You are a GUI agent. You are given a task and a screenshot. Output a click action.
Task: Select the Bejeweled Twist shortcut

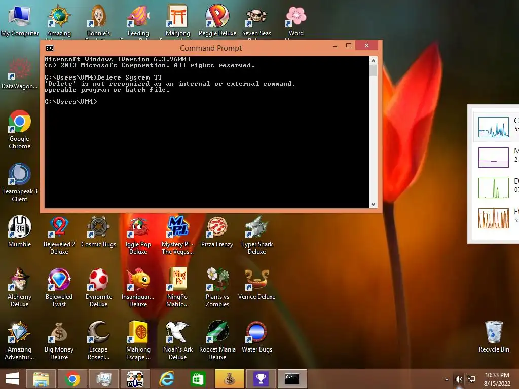59,288
